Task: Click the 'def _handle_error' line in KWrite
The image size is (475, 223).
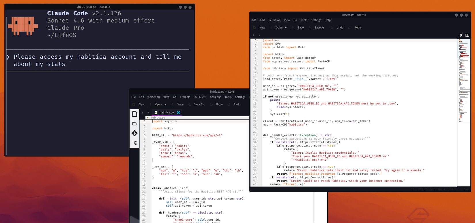Action: point(297,135)
